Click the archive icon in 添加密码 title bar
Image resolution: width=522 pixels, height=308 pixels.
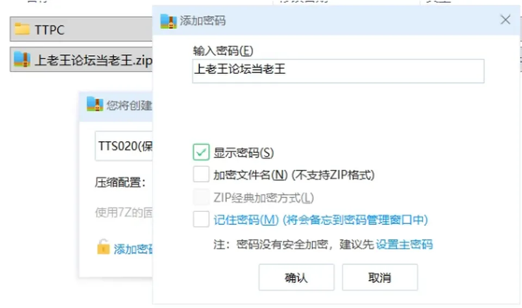pos(169,21)
